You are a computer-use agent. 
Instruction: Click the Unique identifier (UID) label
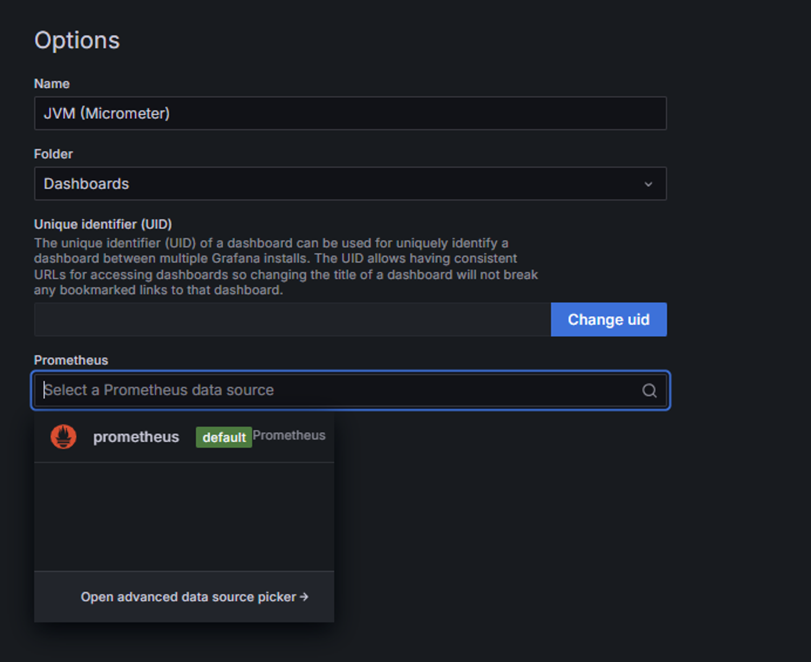103,224
